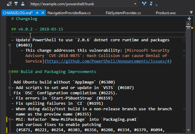Click the scrollbar up arrow

point(188,24)
